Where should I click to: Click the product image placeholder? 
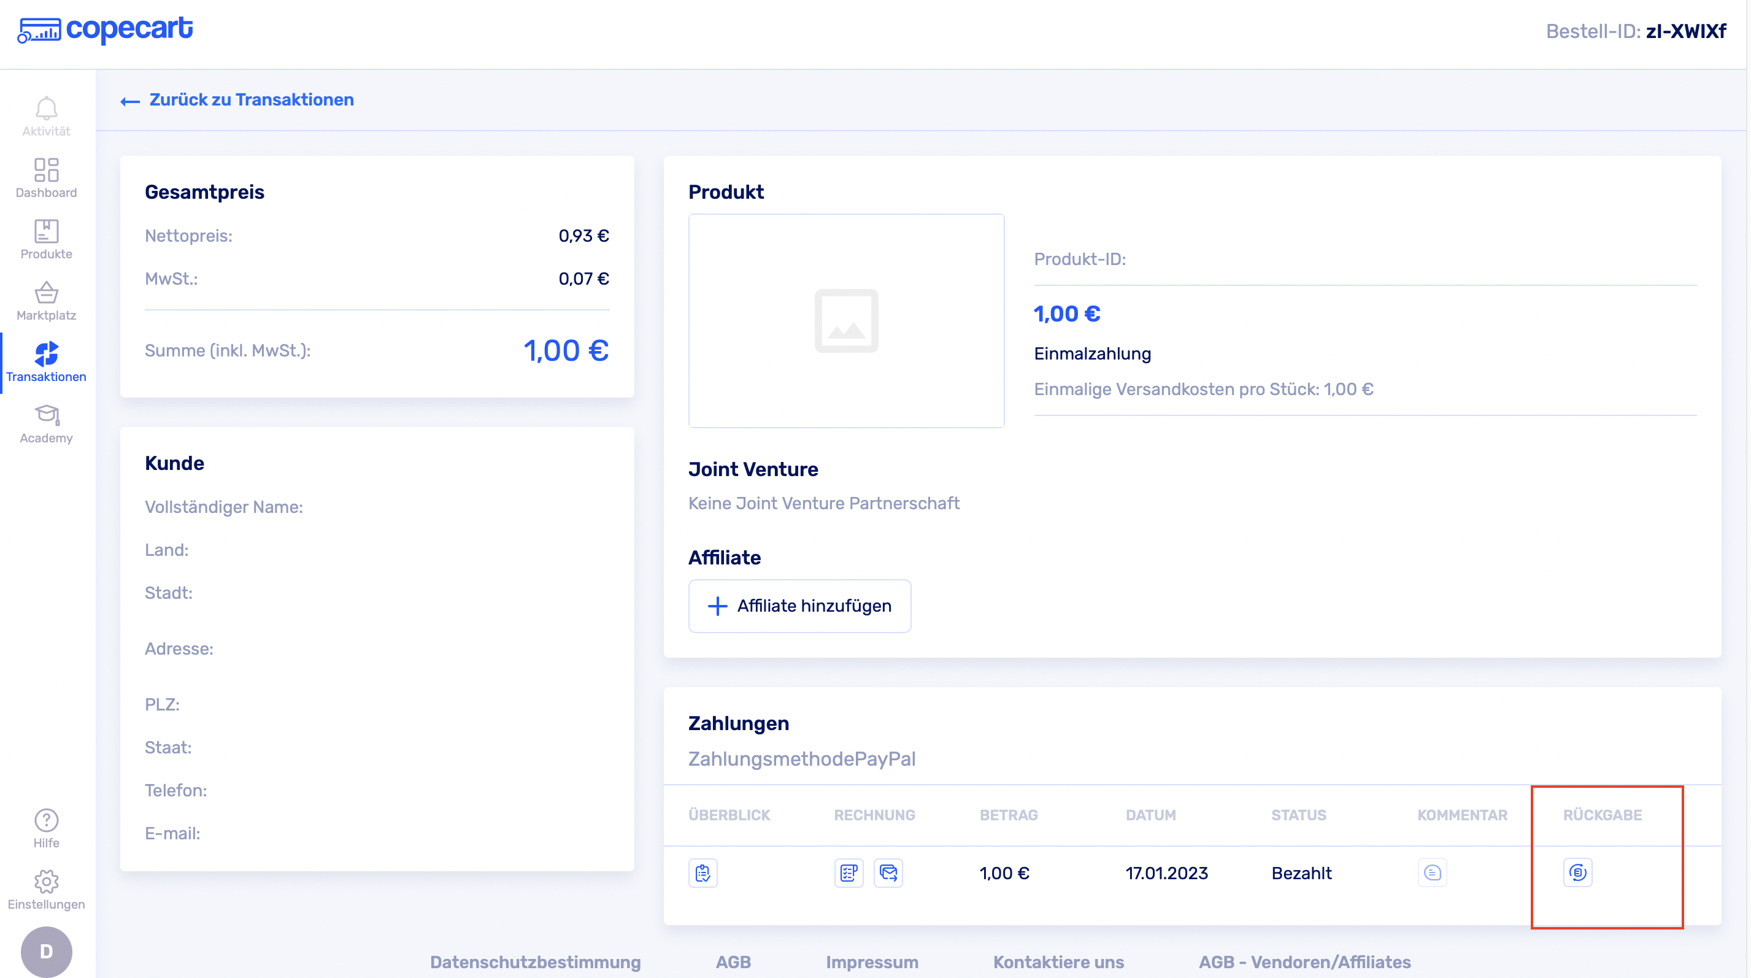[x=846, y=321]
